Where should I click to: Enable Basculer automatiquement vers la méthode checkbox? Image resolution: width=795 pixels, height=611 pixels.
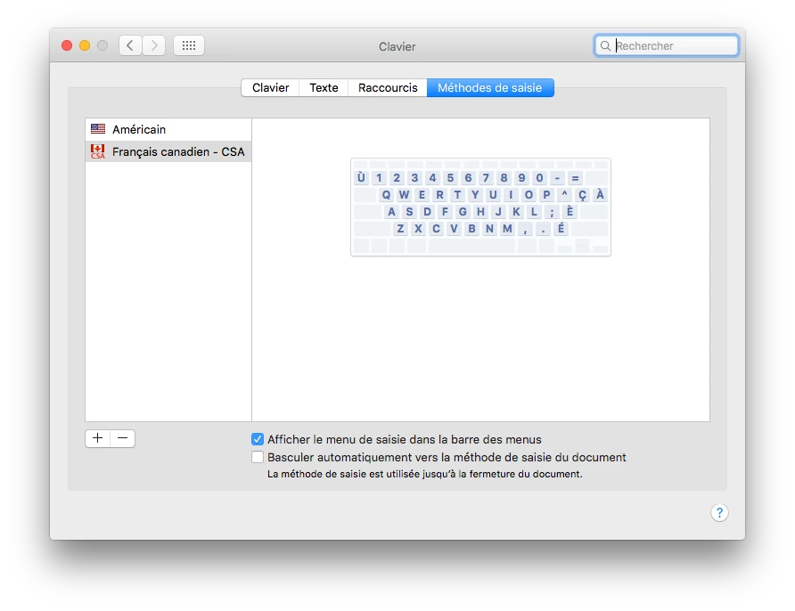click(258, 457)
